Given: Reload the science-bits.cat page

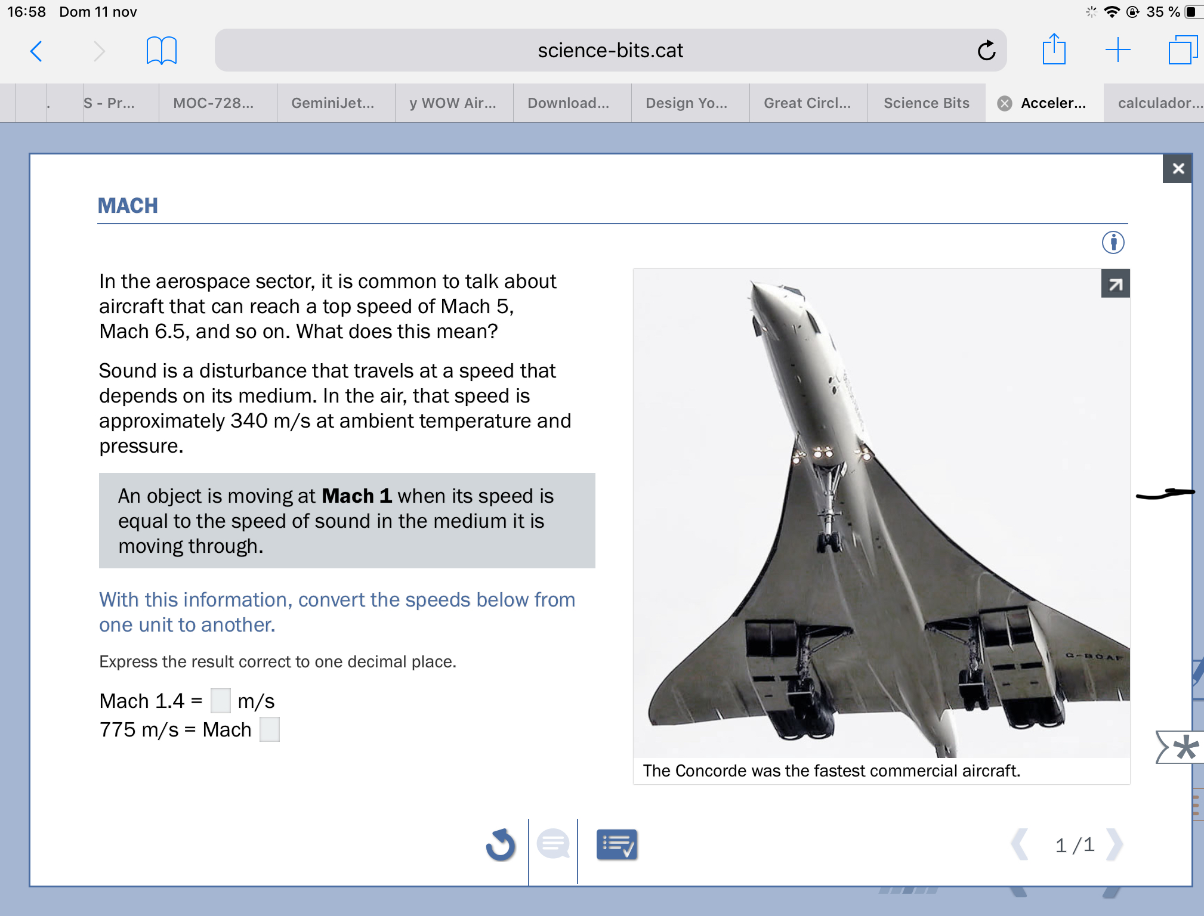Looking at the screenshot, I should (x=986, y=51).
